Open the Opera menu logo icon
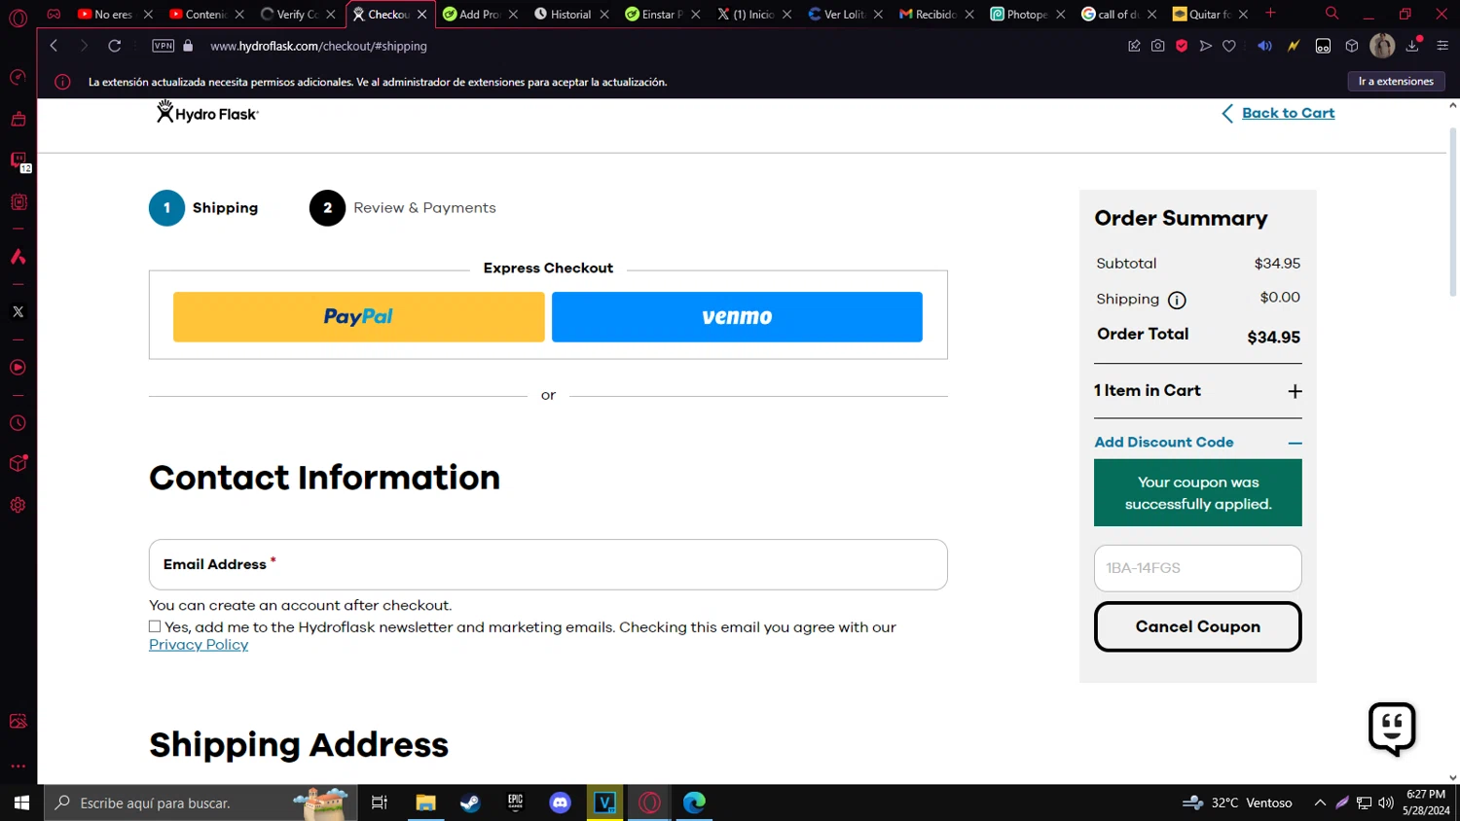 click(x=18, y=18)
